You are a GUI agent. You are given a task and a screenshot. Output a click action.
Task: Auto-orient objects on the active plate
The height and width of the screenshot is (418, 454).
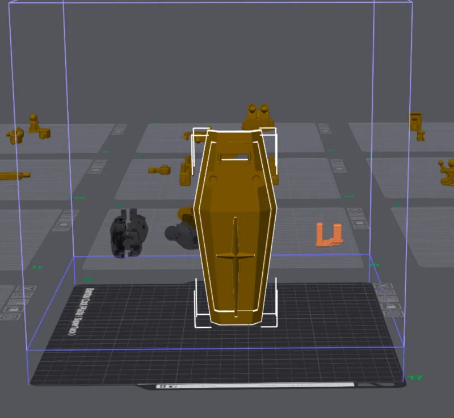tap(385, 293)
